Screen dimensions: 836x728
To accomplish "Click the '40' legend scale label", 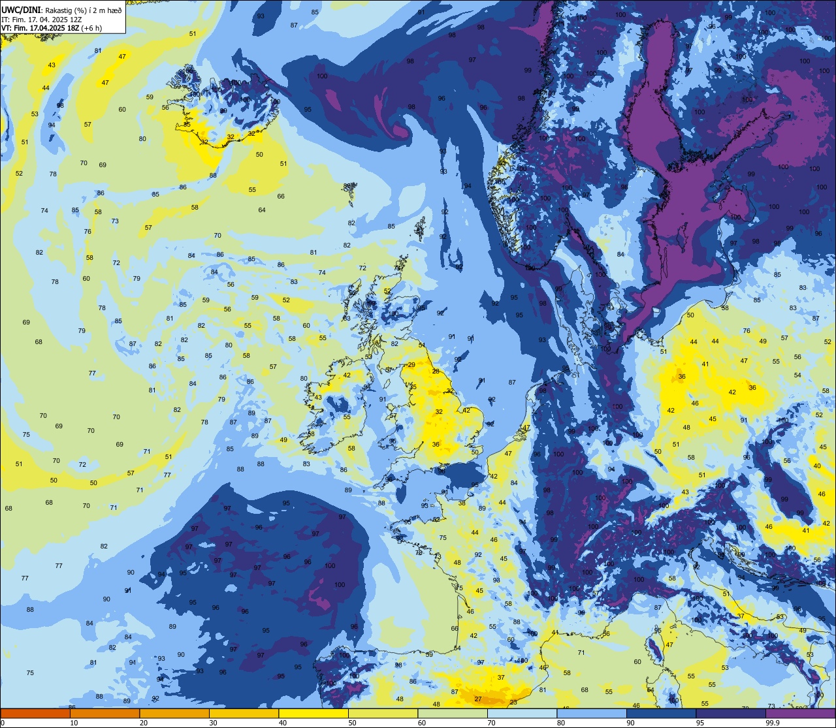I will click(x=283, y=723).
